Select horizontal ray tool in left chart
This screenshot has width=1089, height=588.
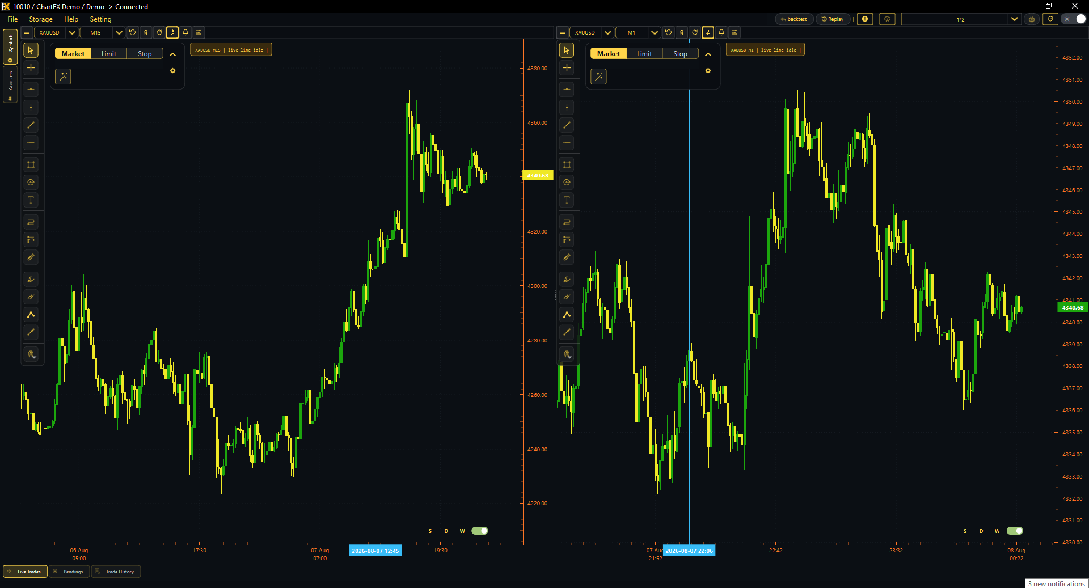(31, 142)
